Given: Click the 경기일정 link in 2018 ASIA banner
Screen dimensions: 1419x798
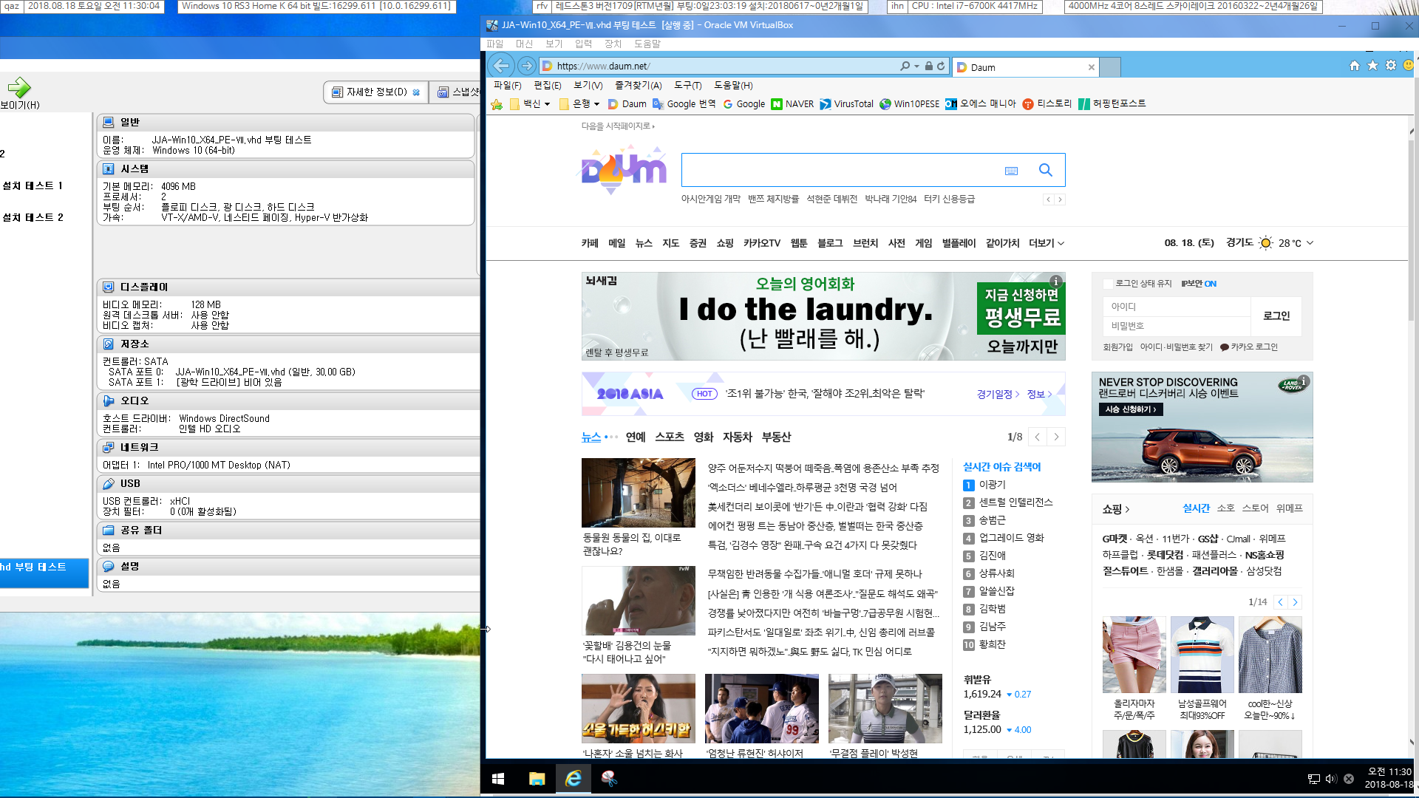Looking at the screenshot, I should (998, 395).
